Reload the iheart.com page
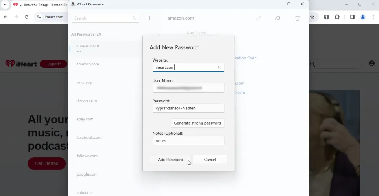This screenshot has height=196, width=379. tap(26, 17)
